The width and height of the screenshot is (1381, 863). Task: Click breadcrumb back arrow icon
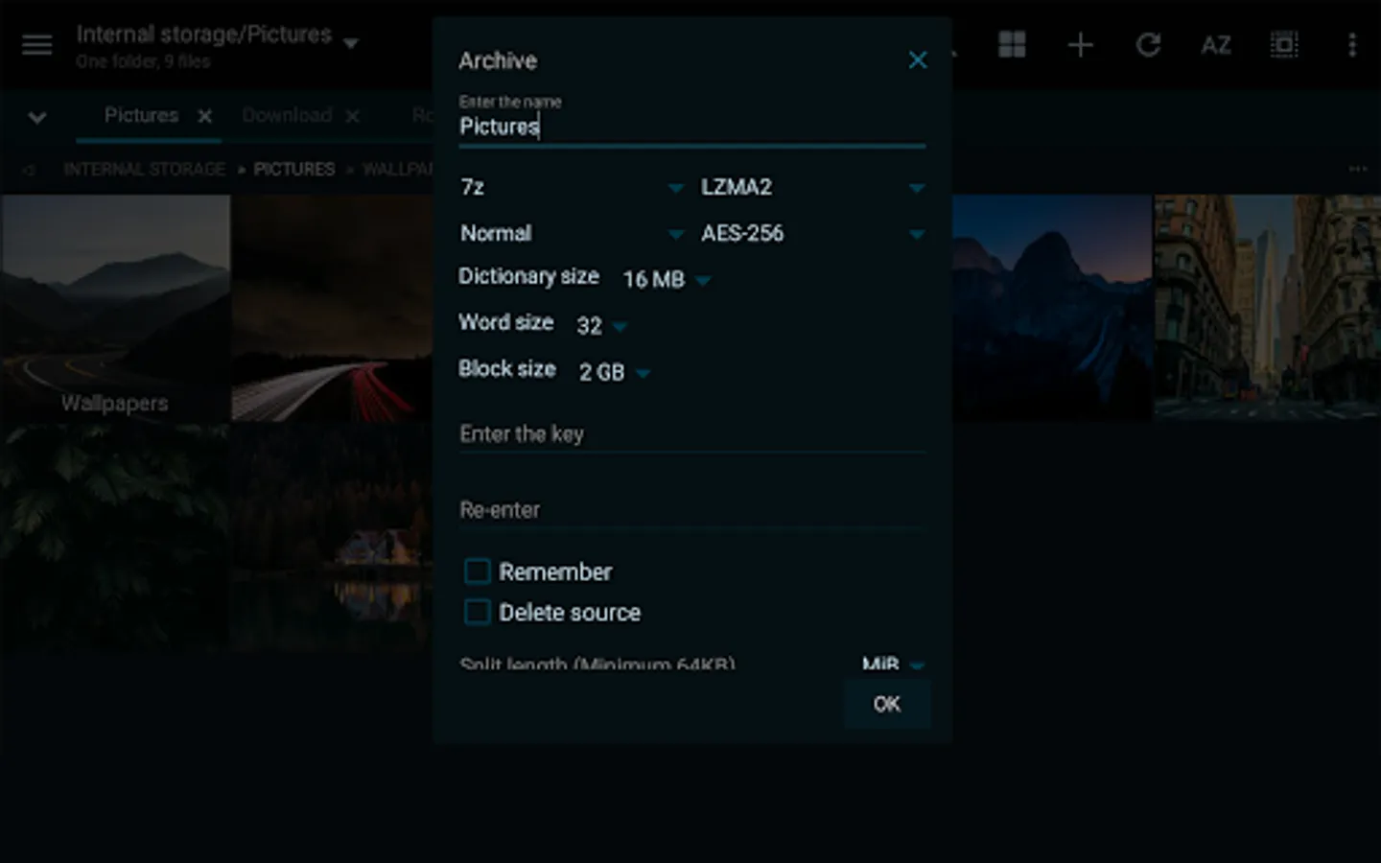(x=29, y=170)
